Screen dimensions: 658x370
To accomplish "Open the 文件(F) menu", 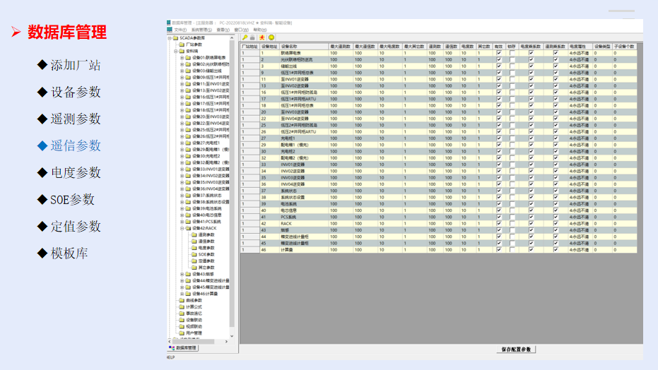I will coord(180,30).
